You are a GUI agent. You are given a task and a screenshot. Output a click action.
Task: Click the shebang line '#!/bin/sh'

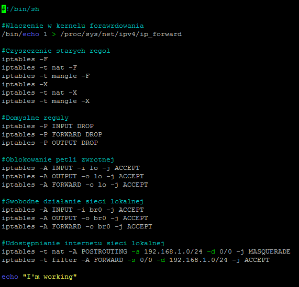pyautogui.click(x=20, y=9)
